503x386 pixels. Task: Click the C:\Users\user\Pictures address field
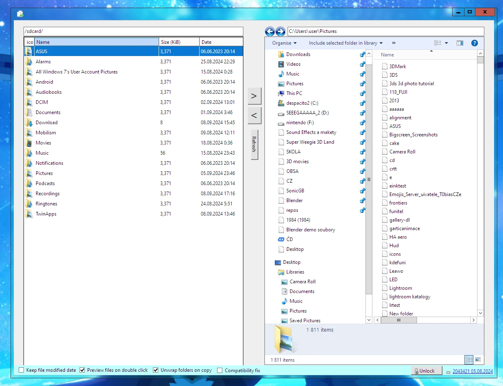pyautogui.click(x=386, y=31)
